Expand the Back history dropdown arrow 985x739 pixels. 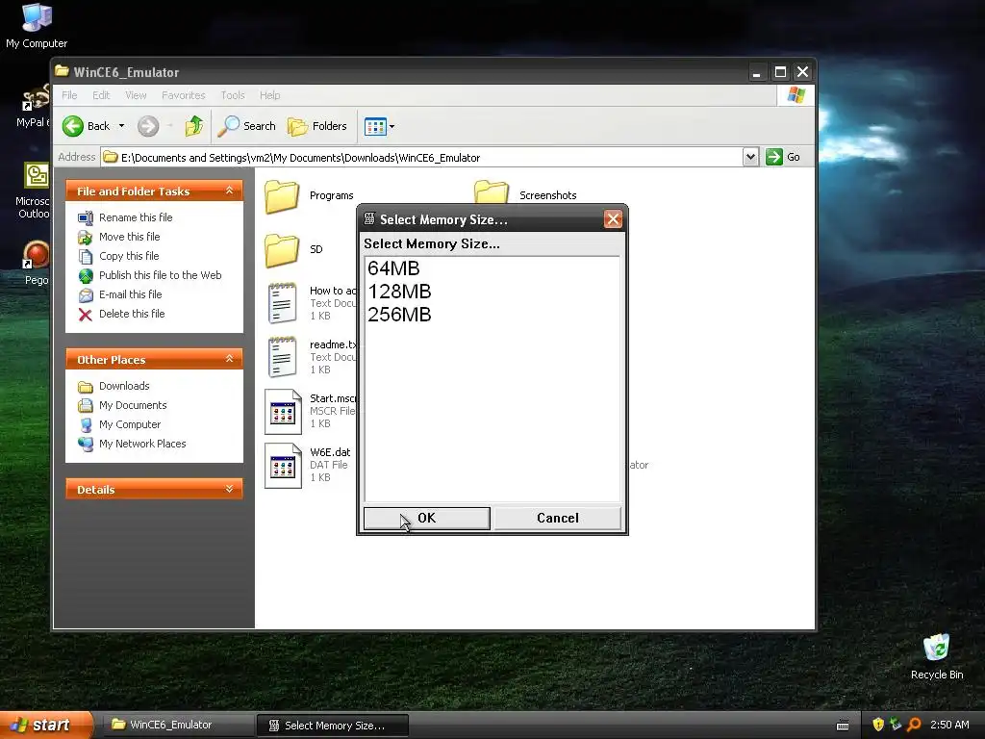point(122,126)
